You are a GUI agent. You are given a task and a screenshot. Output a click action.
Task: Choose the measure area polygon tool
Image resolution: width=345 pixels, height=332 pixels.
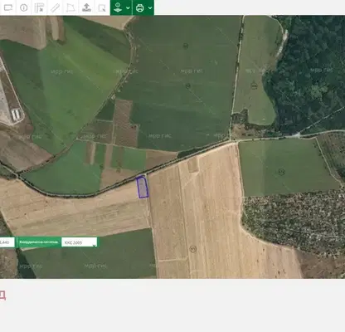[x=70, y=7]
